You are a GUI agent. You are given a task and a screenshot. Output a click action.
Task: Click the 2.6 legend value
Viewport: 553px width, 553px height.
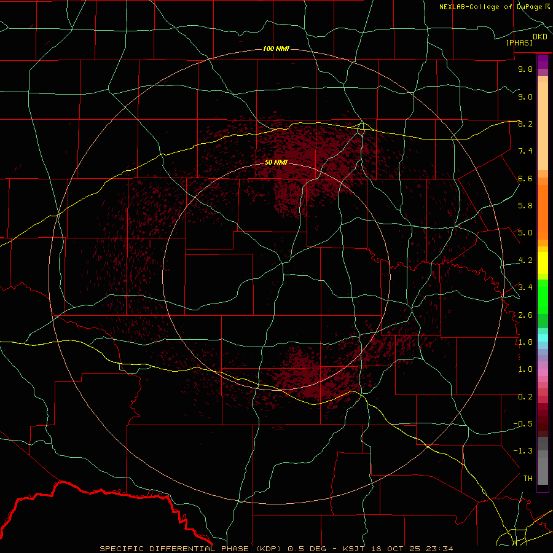click(525, 315)
